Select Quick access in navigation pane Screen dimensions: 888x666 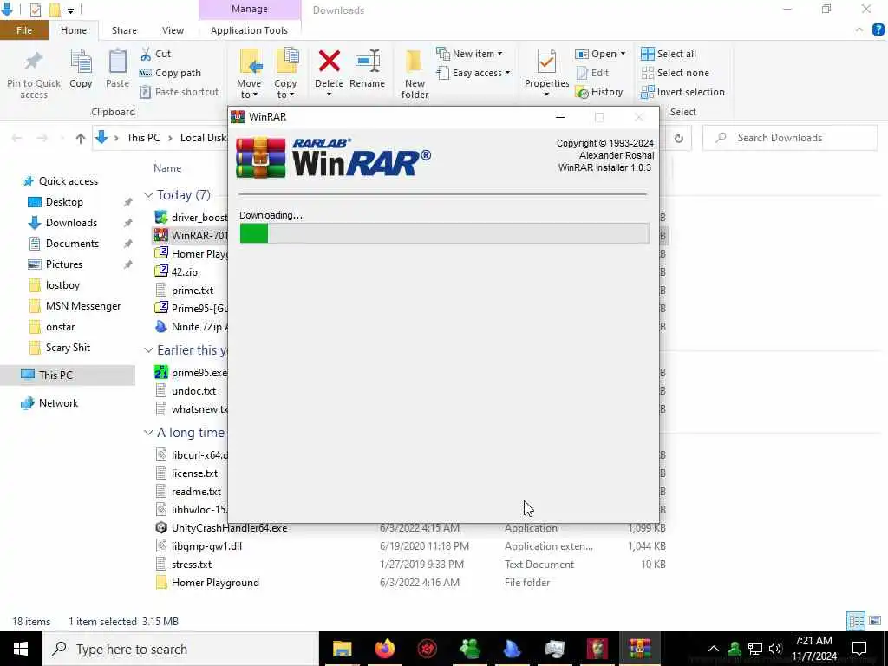[68, 181]
